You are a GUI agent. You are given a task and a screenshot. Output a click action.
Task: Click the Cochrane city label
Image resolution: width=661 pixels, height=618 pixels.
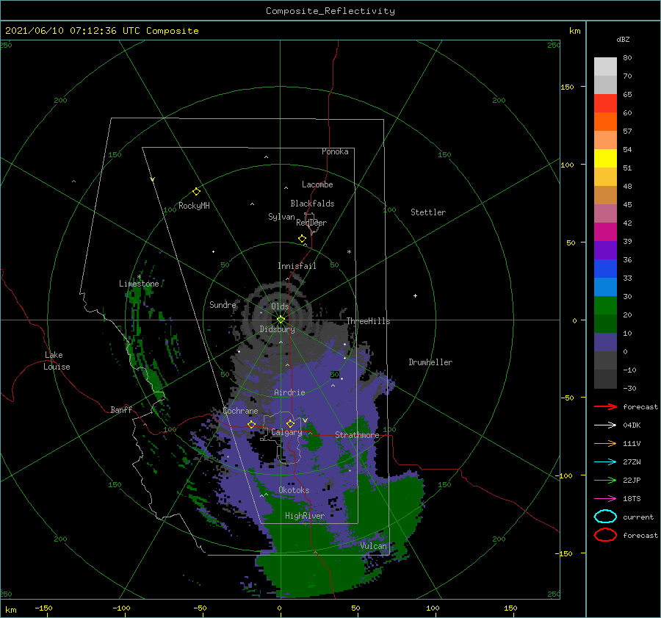240,411
